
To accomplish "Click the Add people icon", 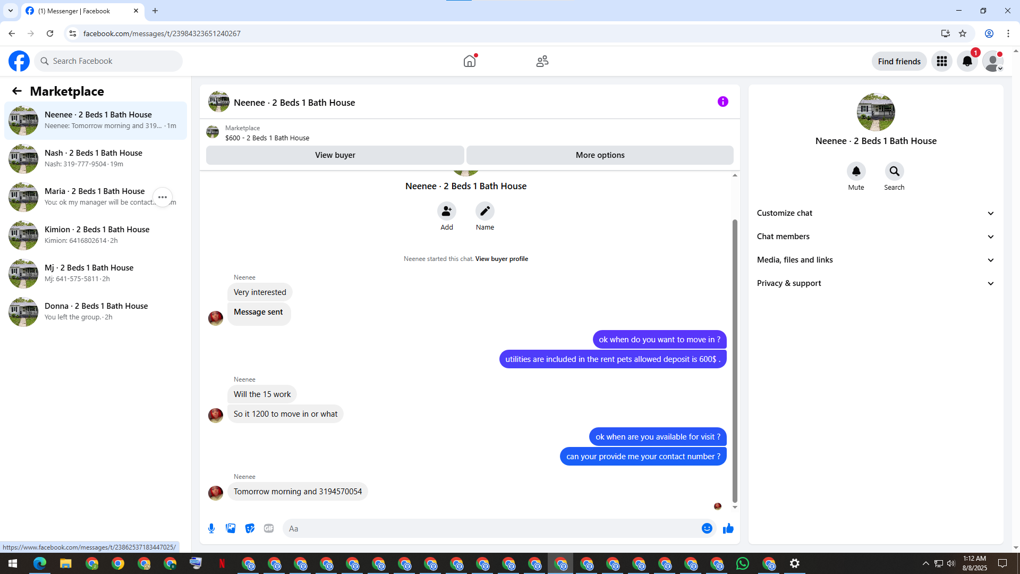I will pos(446,212).
